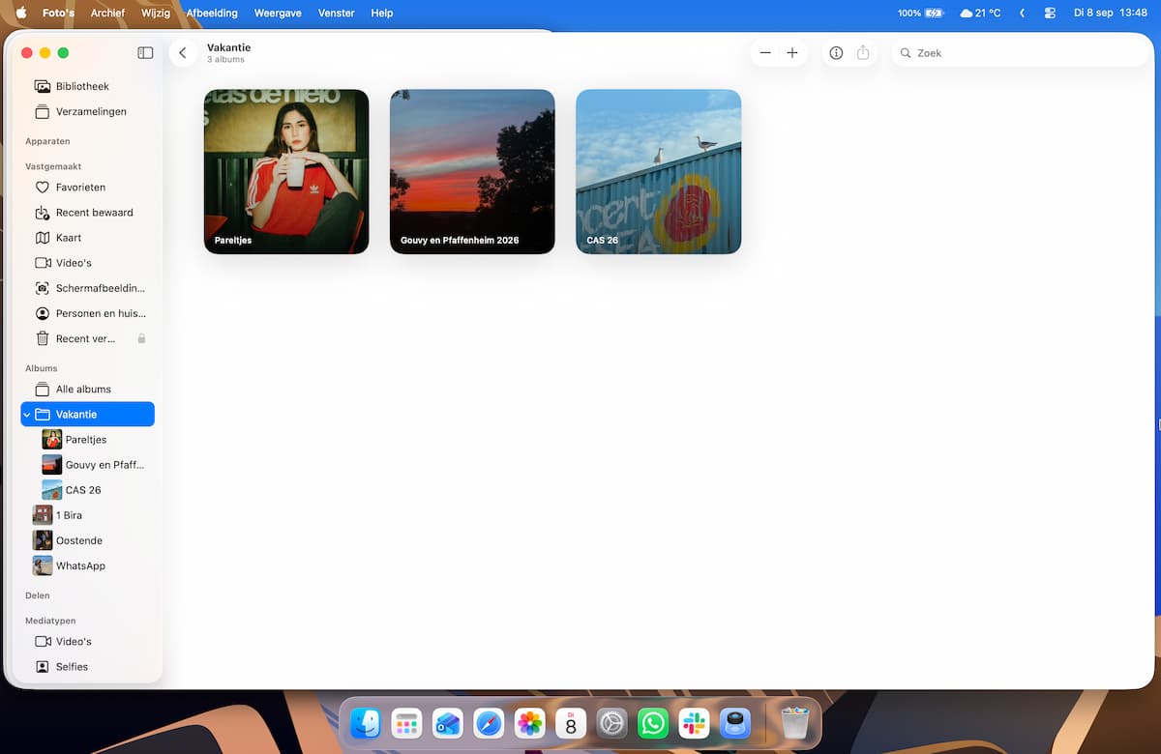
Task: Click the Albums section header
Action: click(42, 368)
